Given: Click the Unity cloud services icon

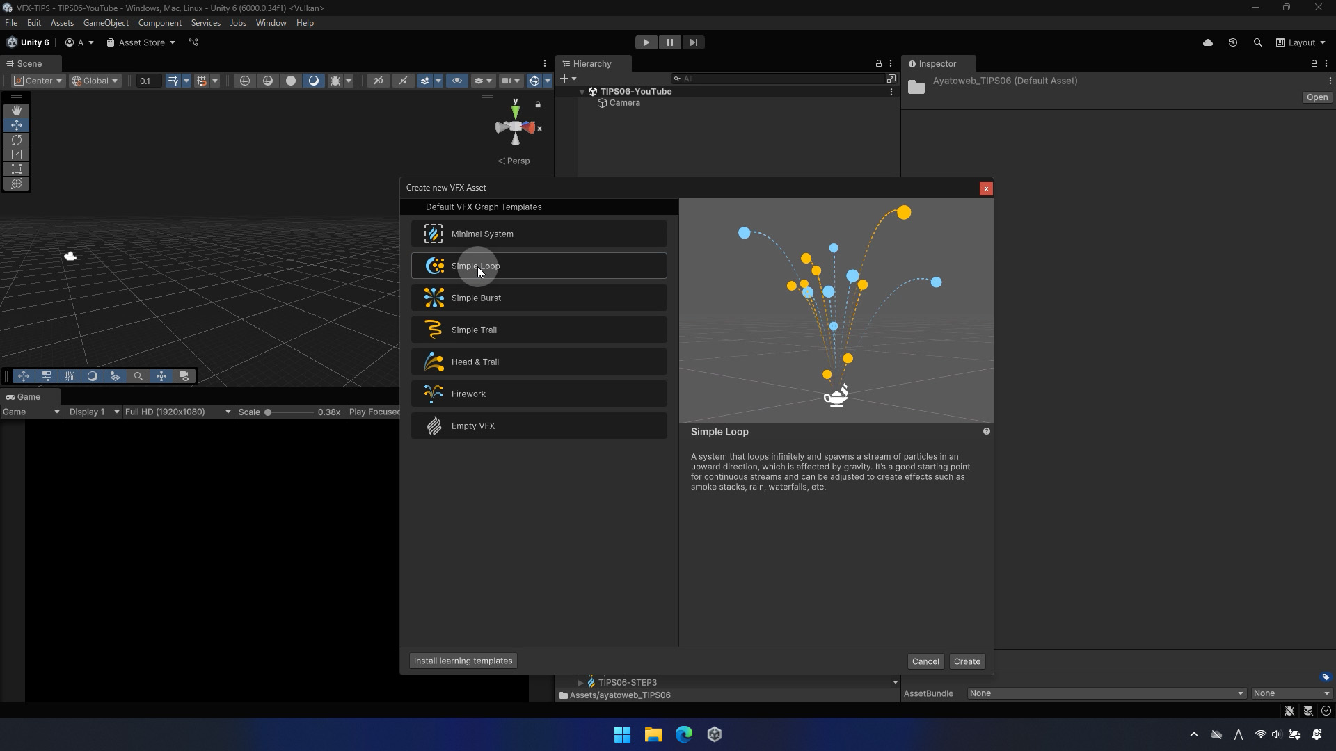Looking at the screenshot, I should [1208, 42].
